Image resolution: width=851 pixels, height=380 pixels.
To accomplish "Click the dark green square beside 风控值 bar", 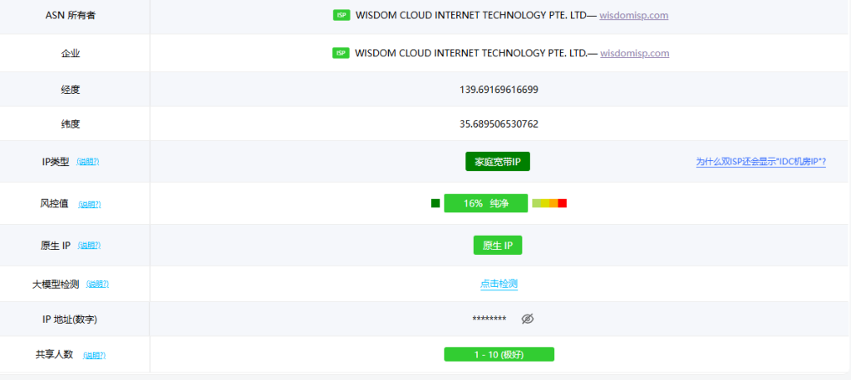I will pos(435,203).
